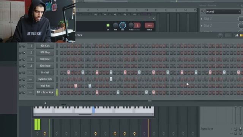Viewport: 243px width, 137px height.
Task: Click the 808 Snare channel volume knob
Action: [24, 66]
